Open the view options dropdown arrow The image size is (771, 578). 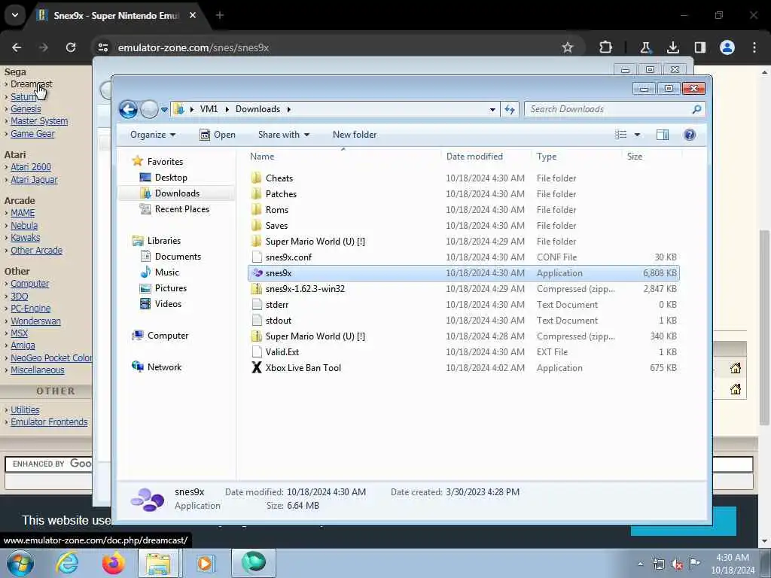pyautogui.click(x=637, y=135)
